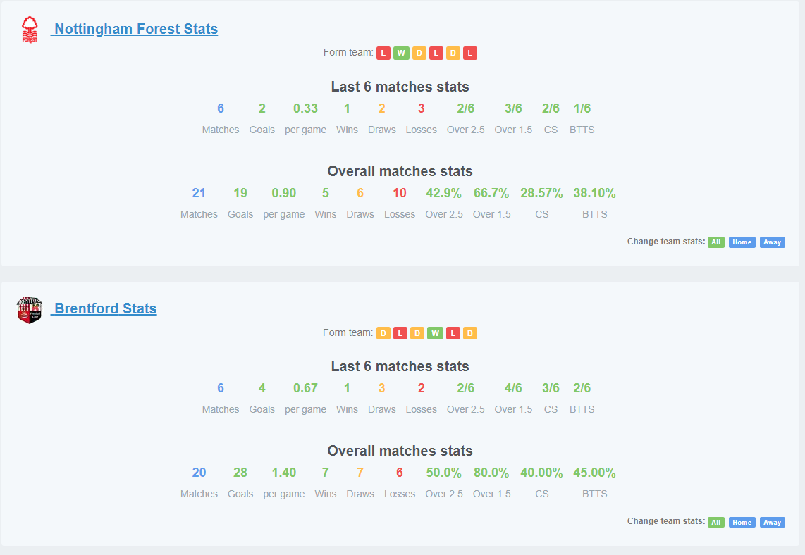
Task: Click Nottingham Forest's green W form badge
Action: (x=401, y=54)
